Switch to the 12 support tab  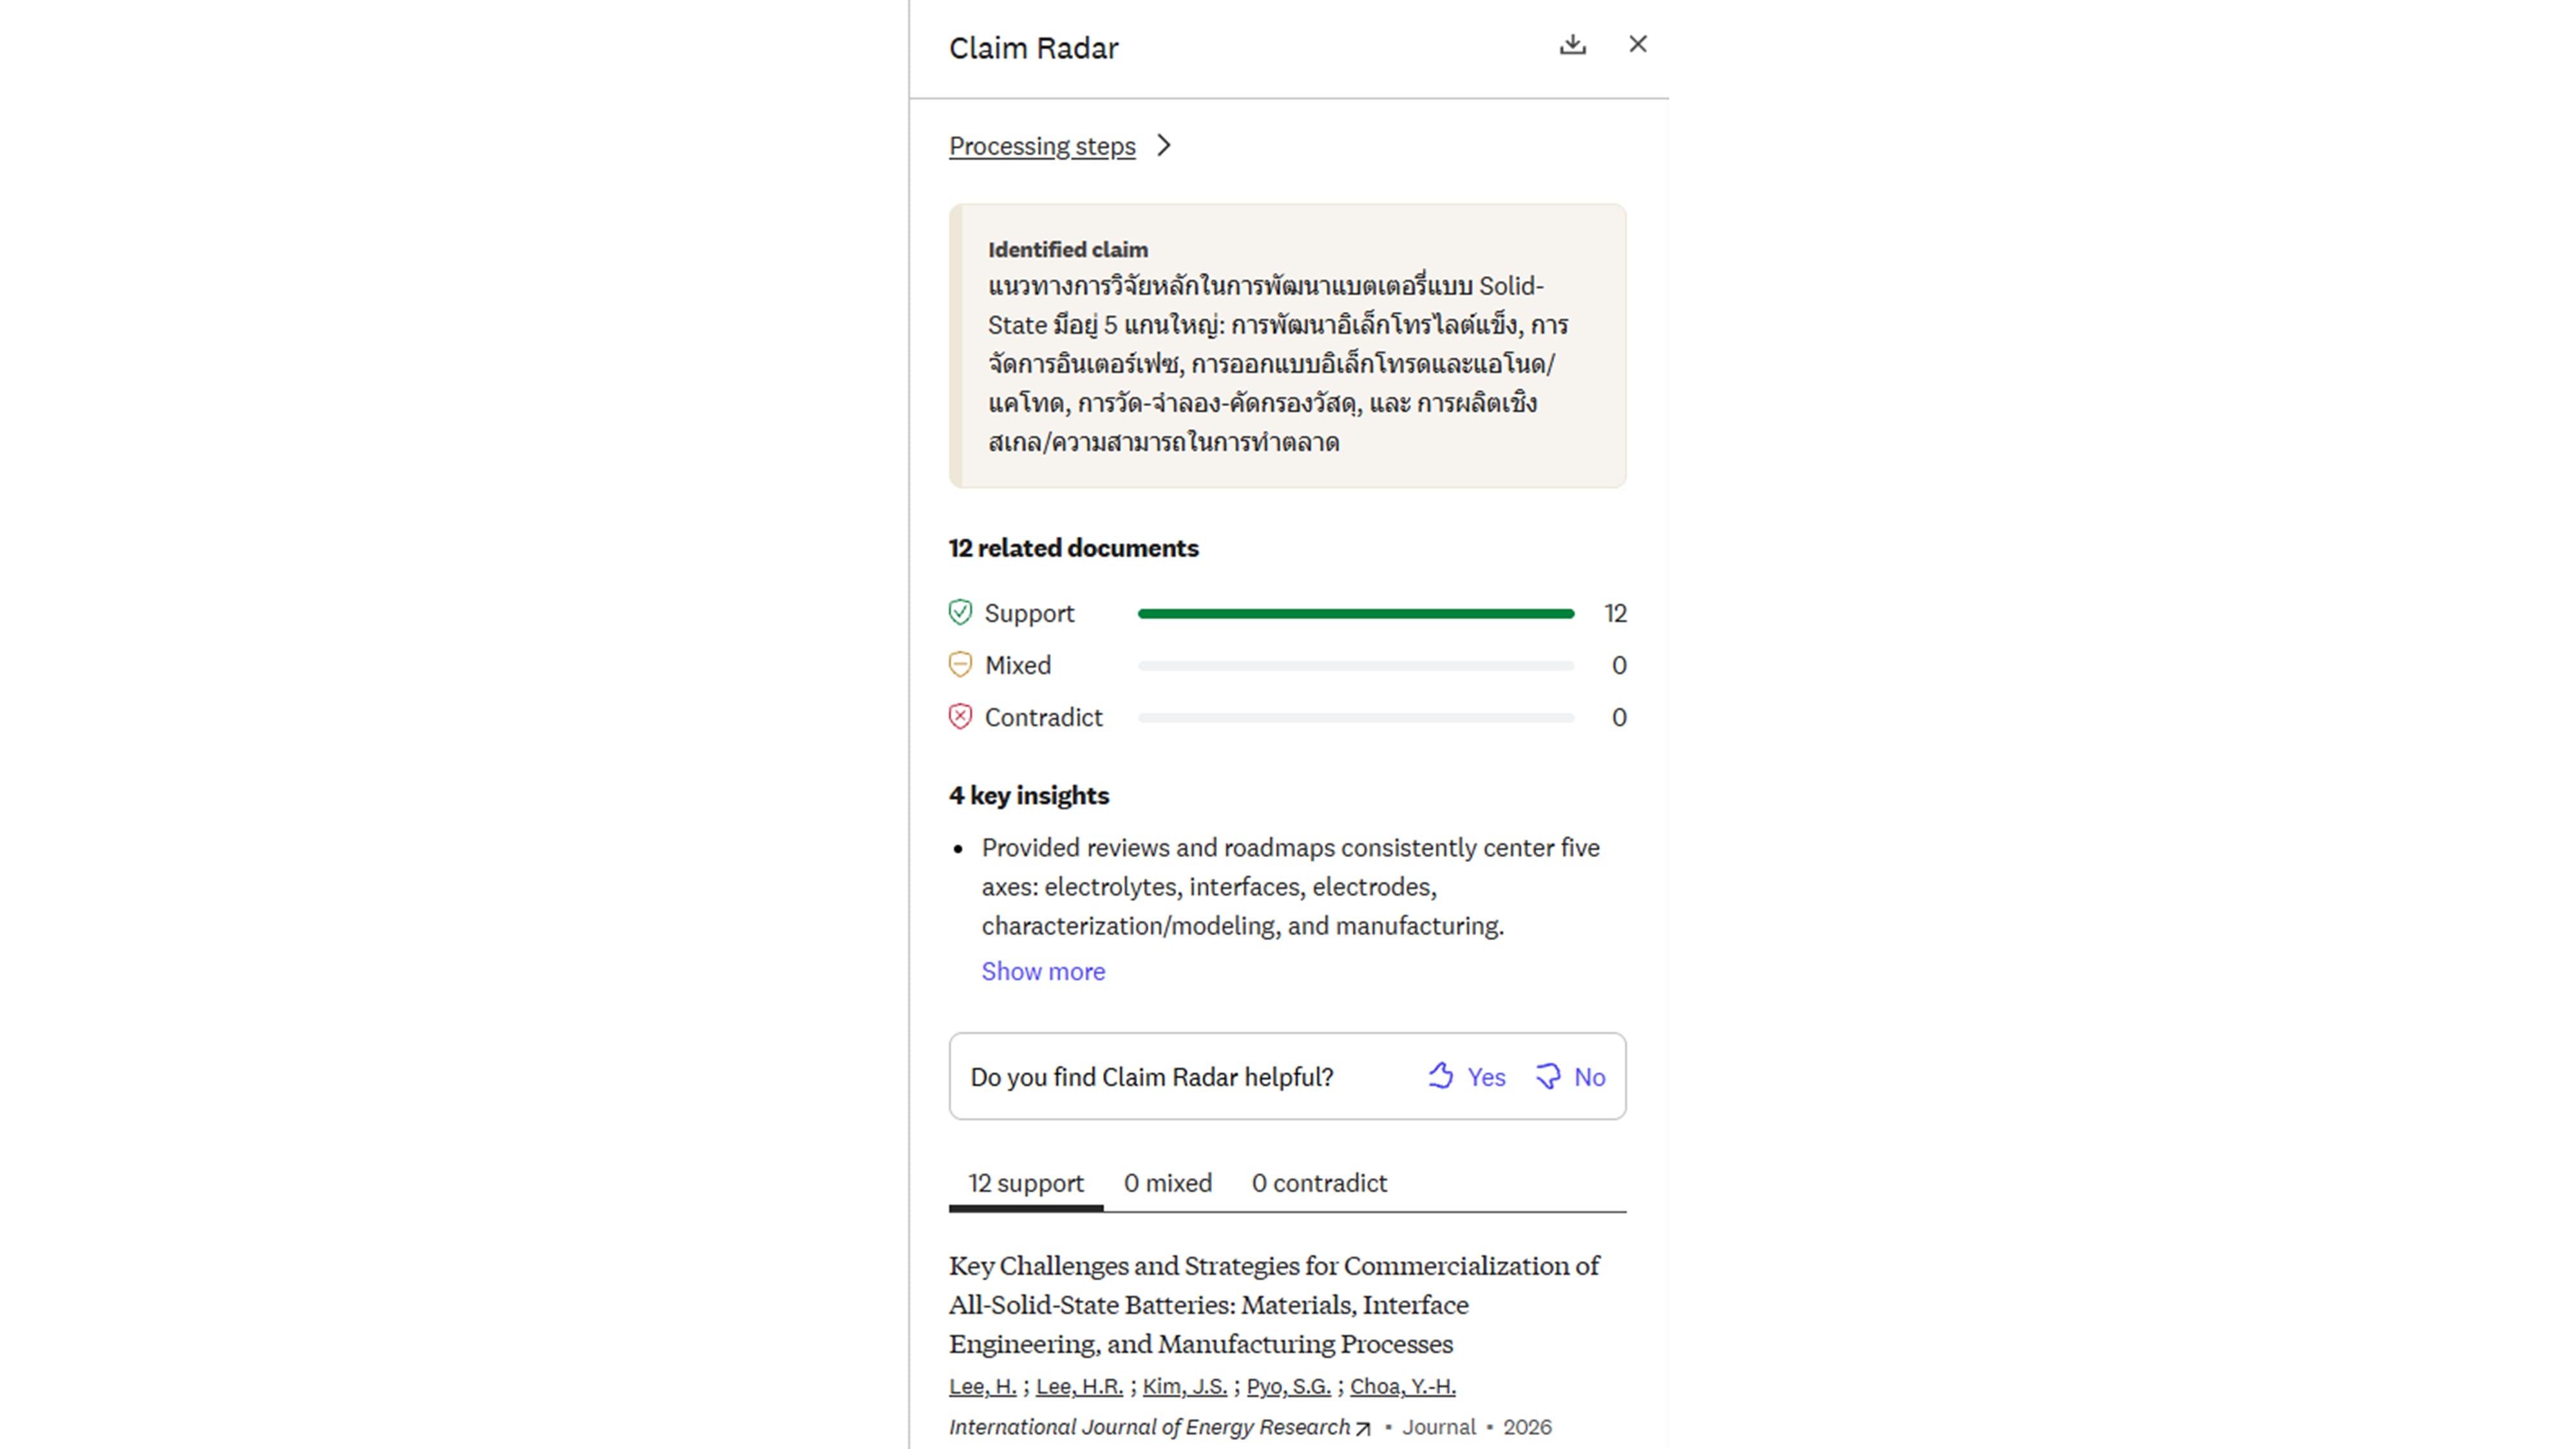(x=1026, y=1183)
